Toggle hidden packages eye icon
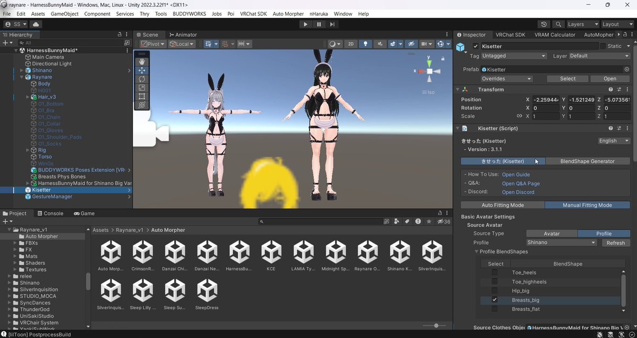This screenshot has width=637, height=338. point(443,221)
